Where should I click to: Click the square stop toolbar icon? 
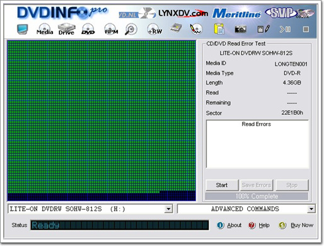306,29
